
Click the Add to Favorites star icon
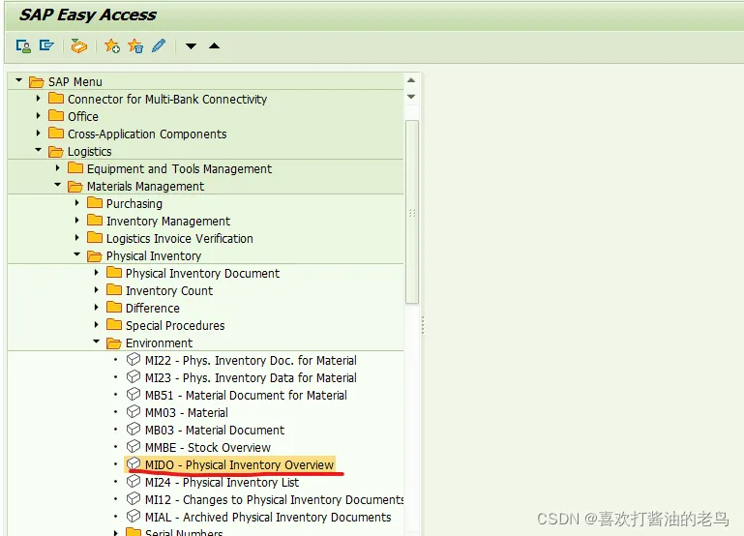[112, 46]
